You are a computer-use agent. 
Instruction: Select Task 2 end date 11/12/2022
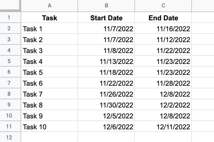[163, 40]
